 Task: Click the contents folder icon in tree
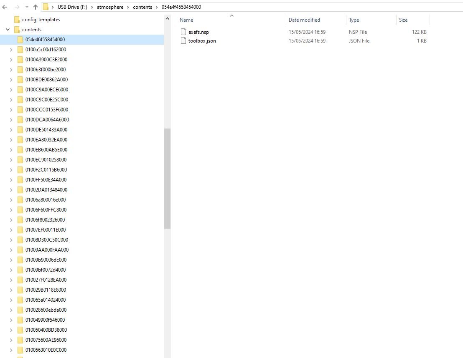[x=17, y=30]
